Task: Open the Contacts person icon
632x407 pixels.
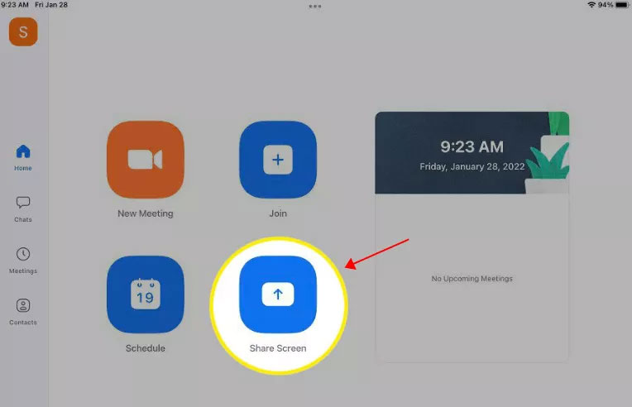Action: click(23, 305)
